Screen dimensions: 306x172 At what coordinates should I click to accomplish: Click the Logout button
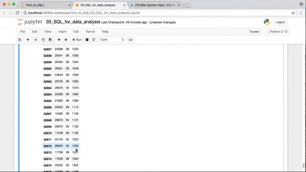(x=281, y=22)
